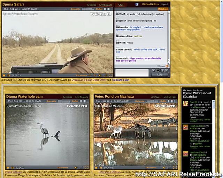Mute the Petes Pond player speaker icon
This screenshot has width=223, height=178.
pyautogui.click(x=164, y=167)
